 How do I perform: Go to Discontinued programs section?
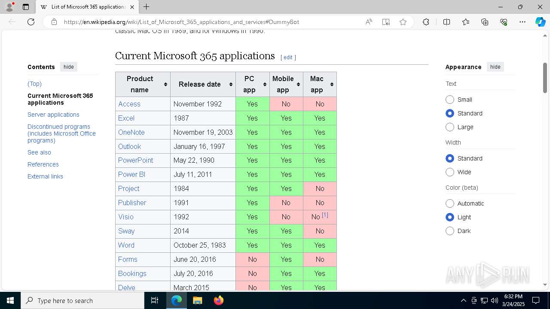point(61,133)
